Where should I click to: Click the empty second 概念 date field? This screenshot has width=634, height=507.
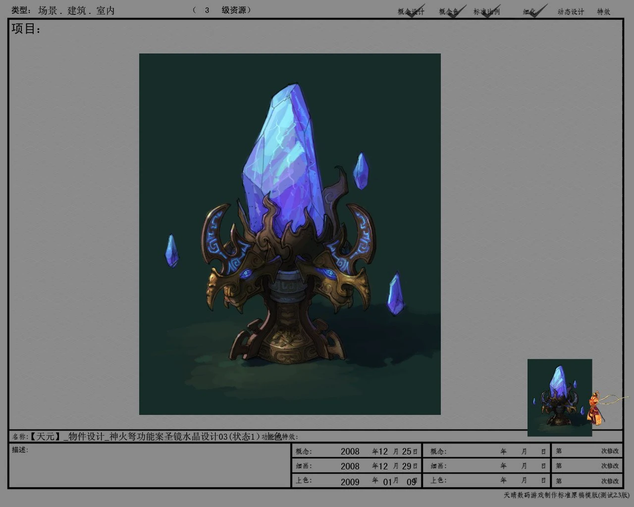(487, 451)
